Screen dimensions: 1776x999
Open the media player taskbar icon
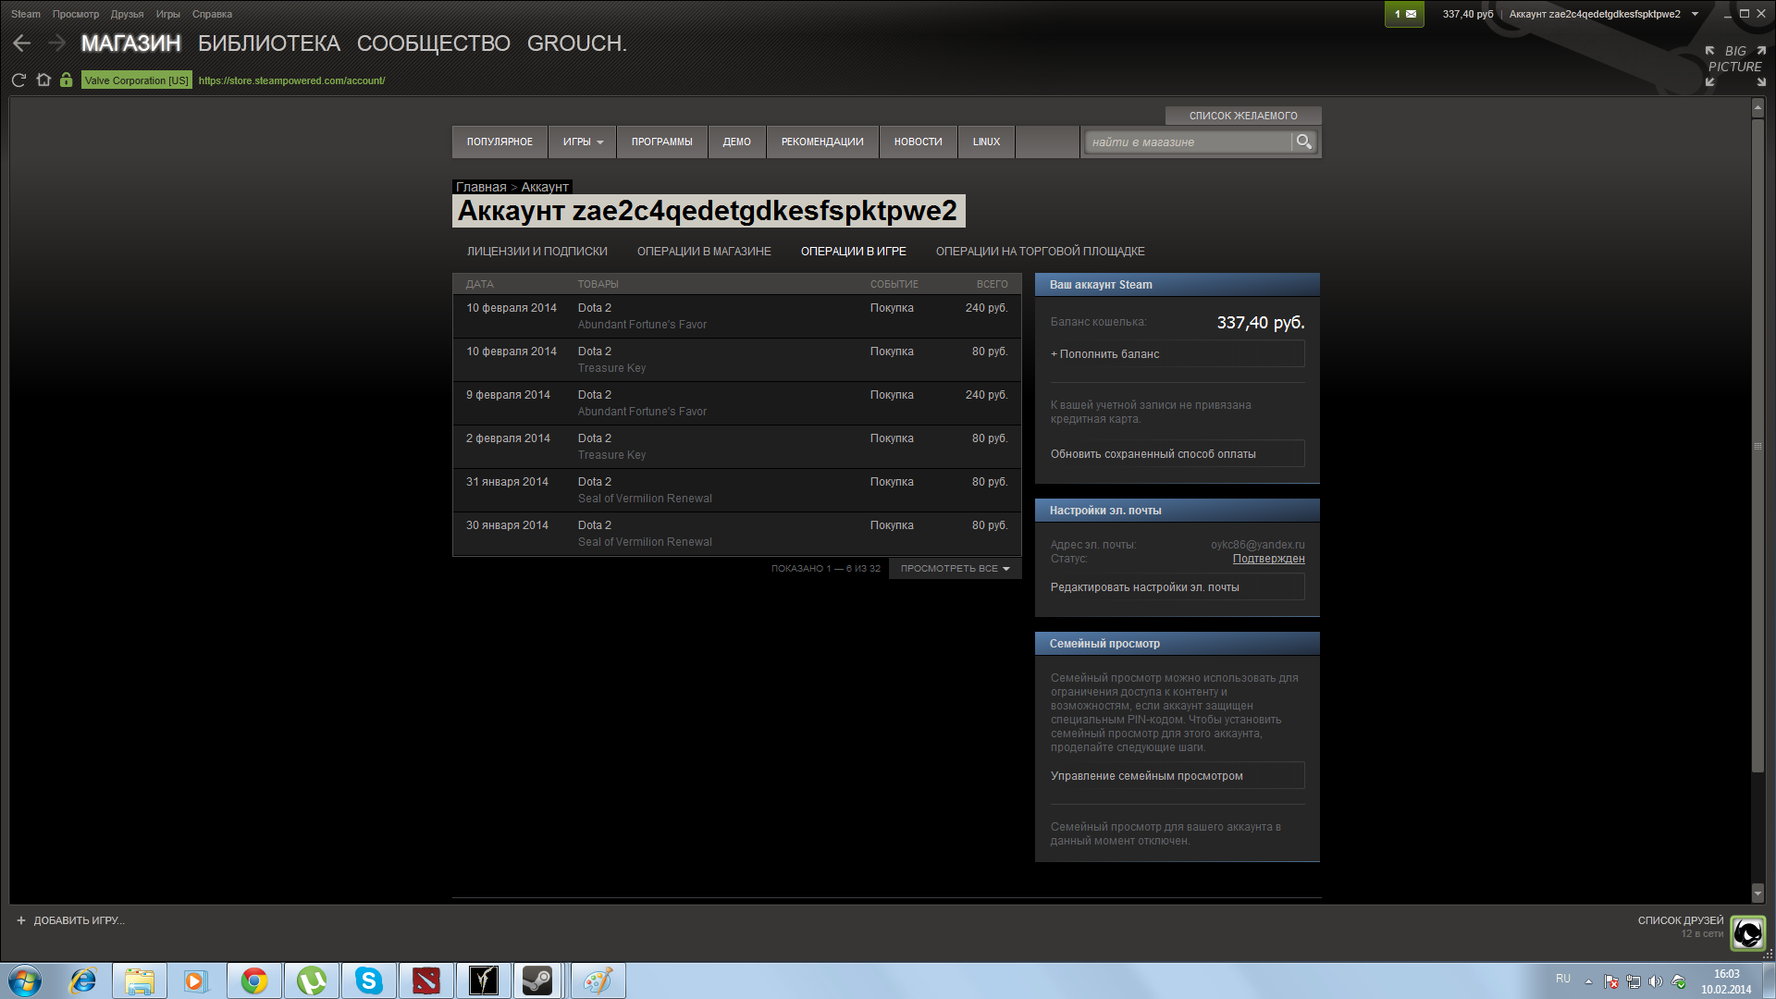(197, 980)
